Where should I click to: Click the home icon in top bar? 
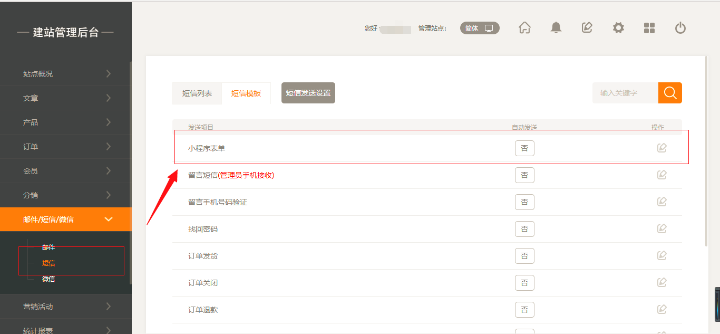(524, 28)
